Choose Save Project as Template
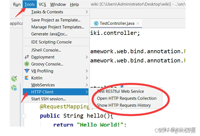 coord(56,20)
